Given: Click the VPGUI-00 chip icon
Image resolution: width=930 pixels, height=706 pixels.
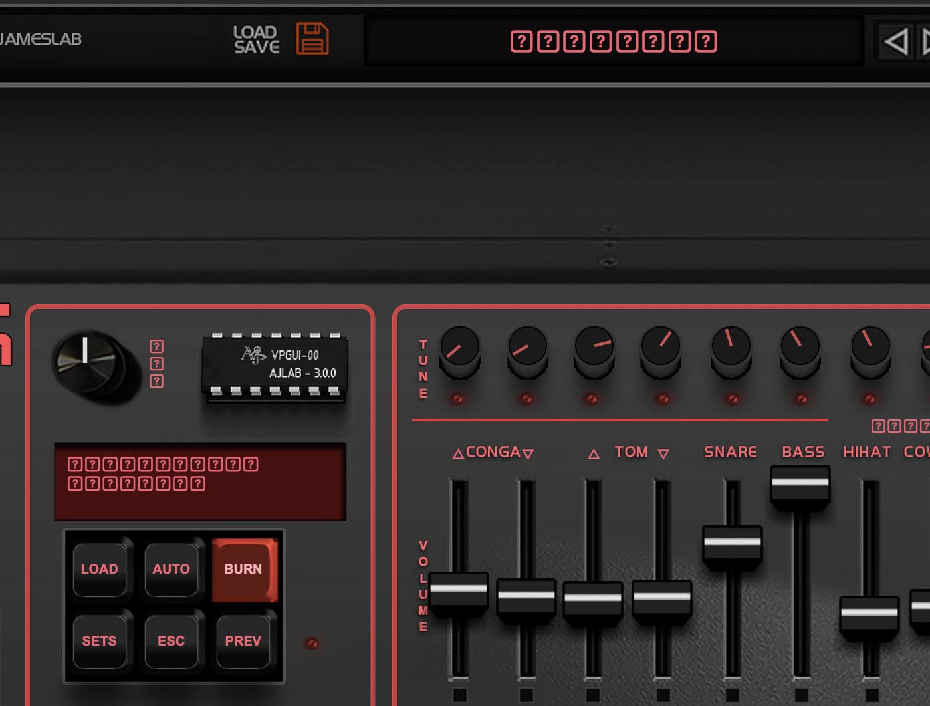Looking at the screenshot, I should coord(275,364).
